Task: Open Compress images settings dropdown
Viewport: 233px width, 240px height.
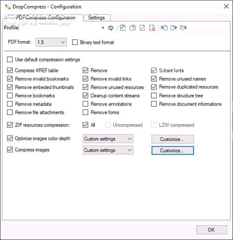Action: [x=108, y=150]
